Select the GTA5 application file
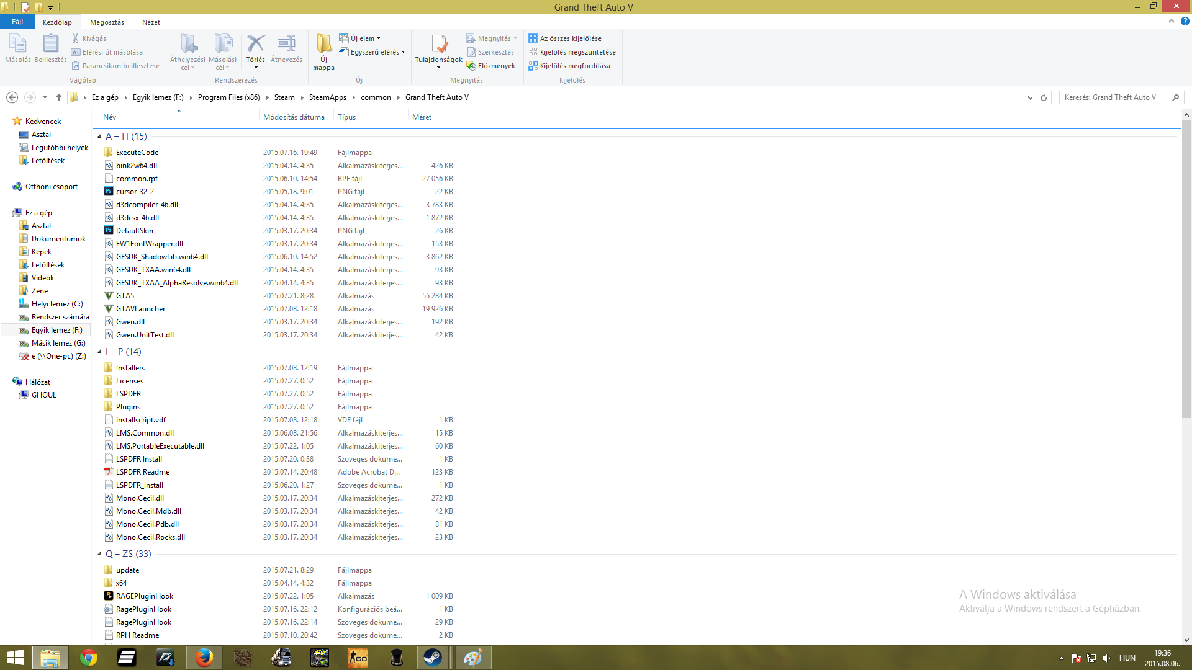1192x670 pixels. click(x=125, y=296)
